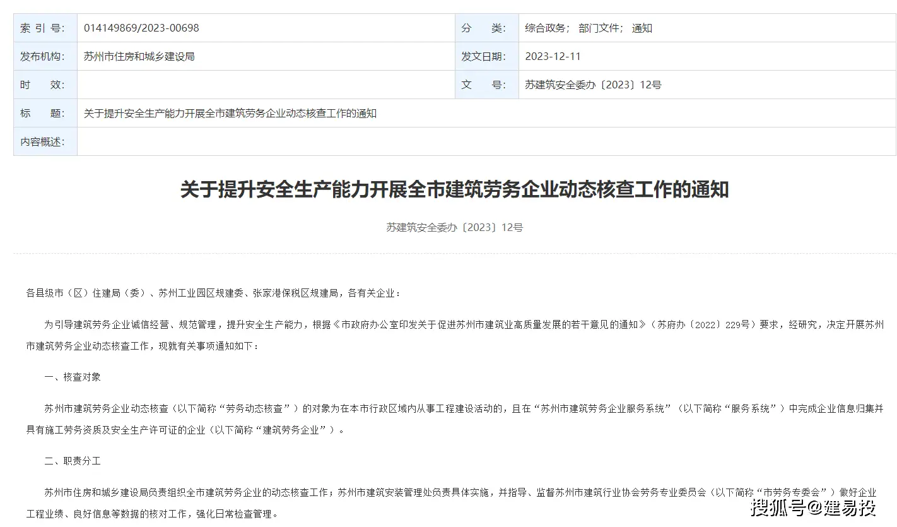
Task: Select issue date 2023-12-11
Action: point(553,56)
